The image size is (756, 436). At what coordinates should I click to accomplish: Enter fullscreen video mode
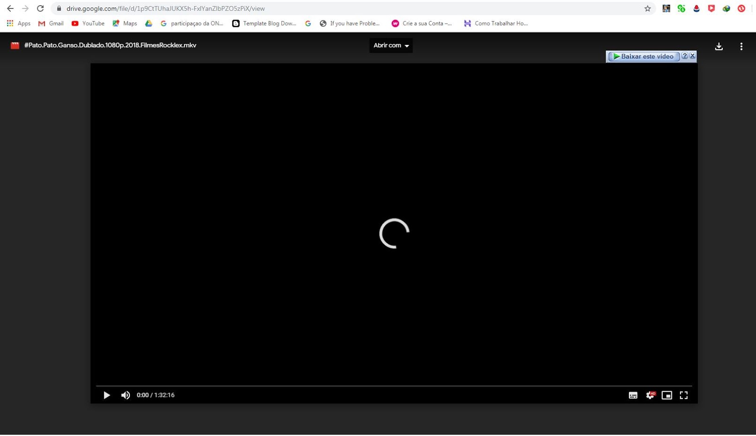coord(684,395)
